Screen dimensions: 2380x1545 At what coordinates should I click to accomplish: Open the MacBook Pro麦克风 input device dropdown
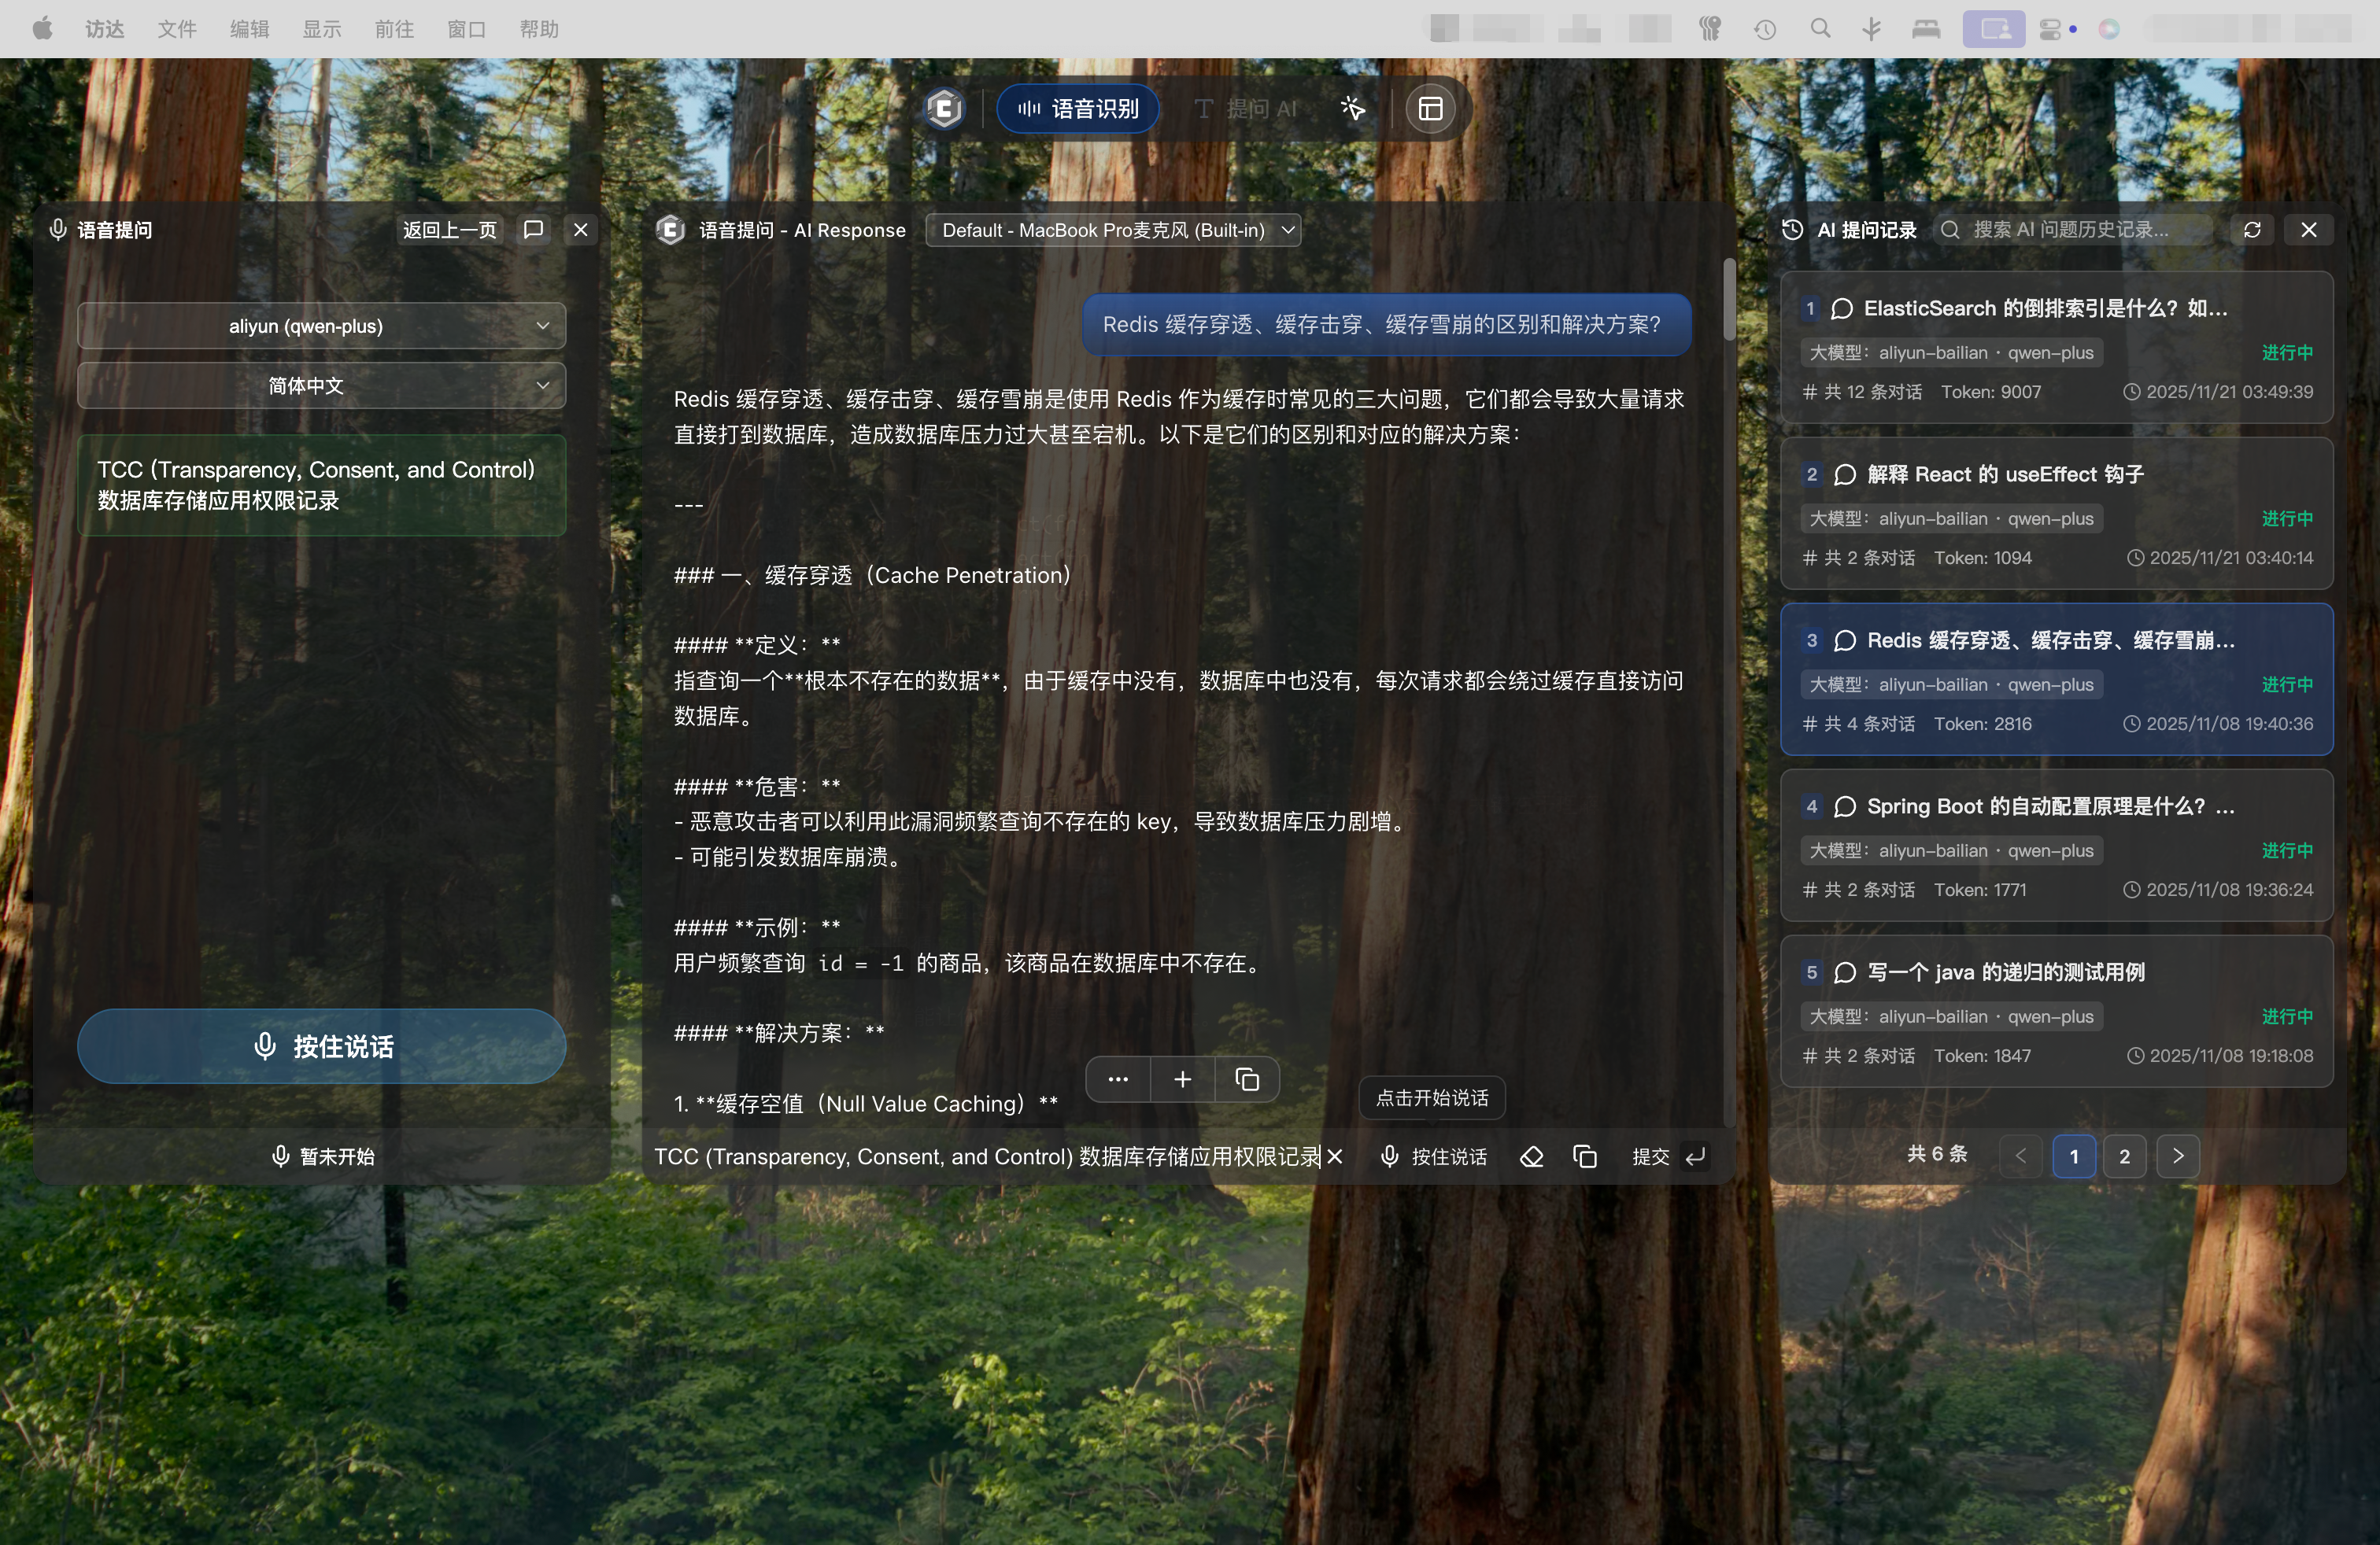(1113, 229)
